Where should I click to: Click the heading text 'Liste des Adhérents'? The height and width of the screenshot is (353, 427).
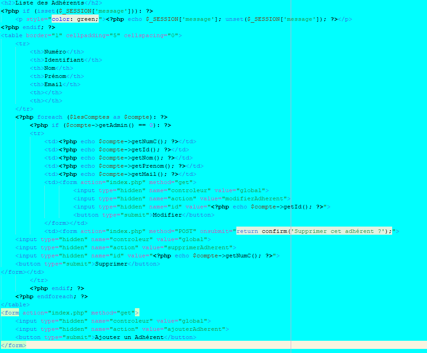point(49,3)
